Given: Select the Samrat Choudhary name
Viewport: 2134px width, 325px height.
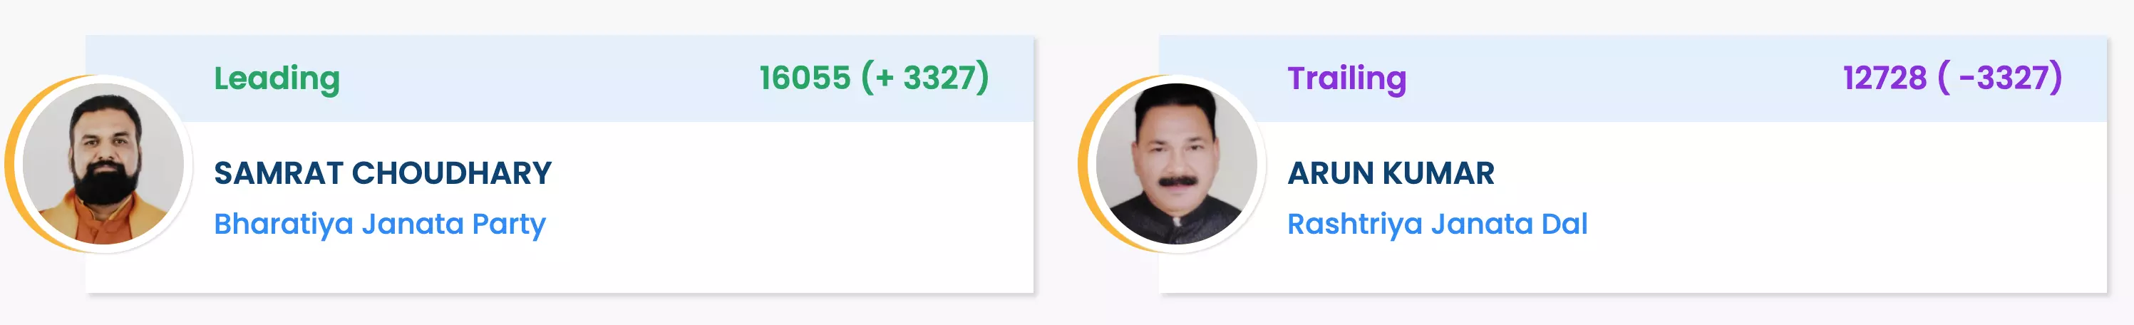Looking at the screenshot, I should coord(383,173).
